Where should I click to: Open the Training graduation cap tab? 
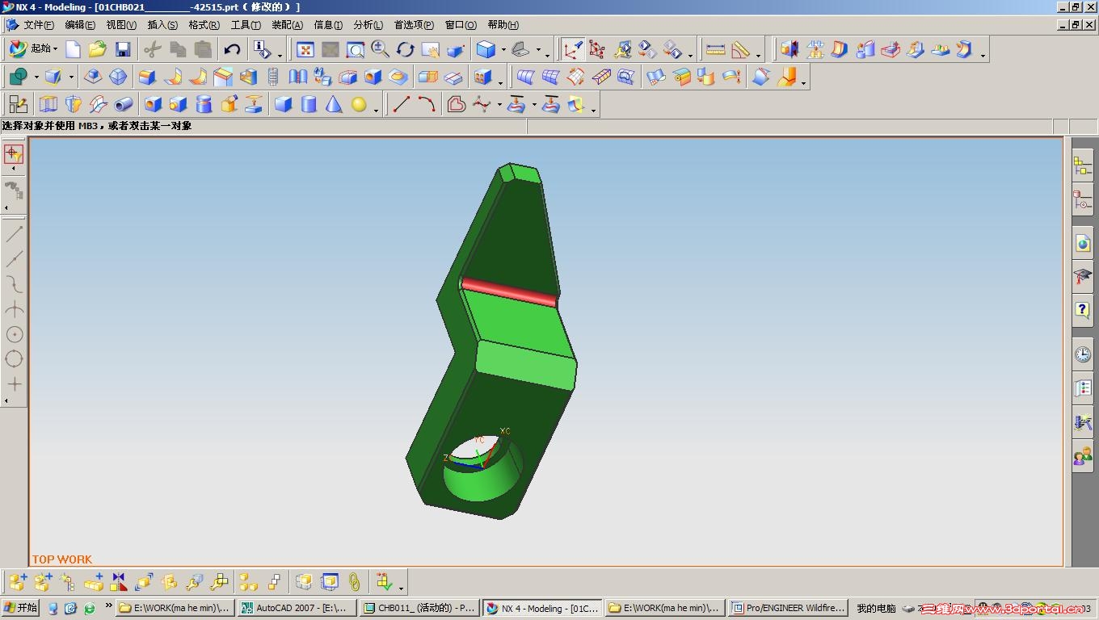coord(1083,276)
